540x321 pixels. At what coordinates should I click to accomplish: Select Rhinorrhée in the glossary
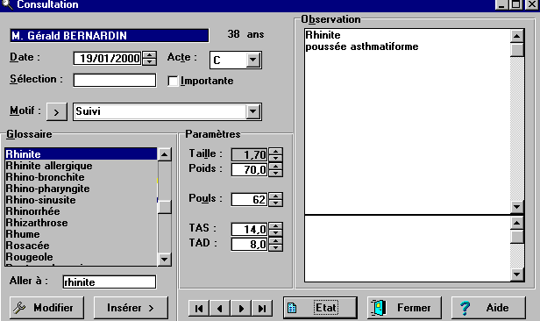click(x=81, y=211)
